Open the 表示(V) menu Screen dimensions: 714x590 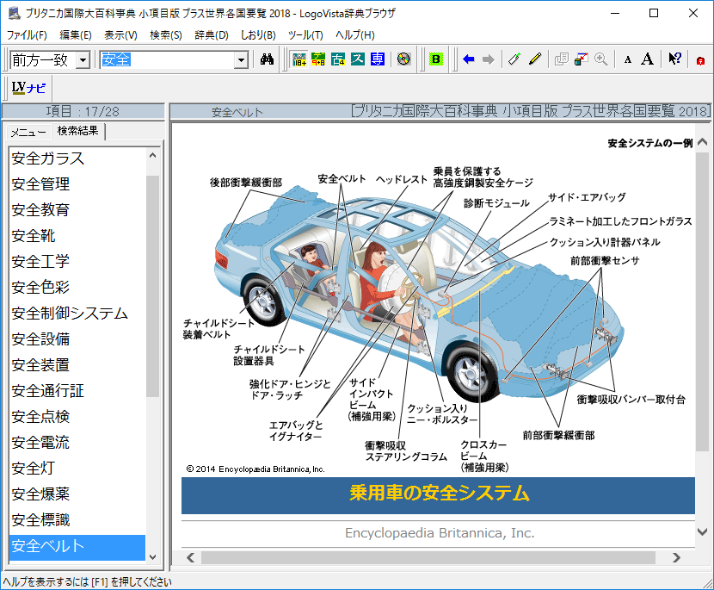coord(120,35)
